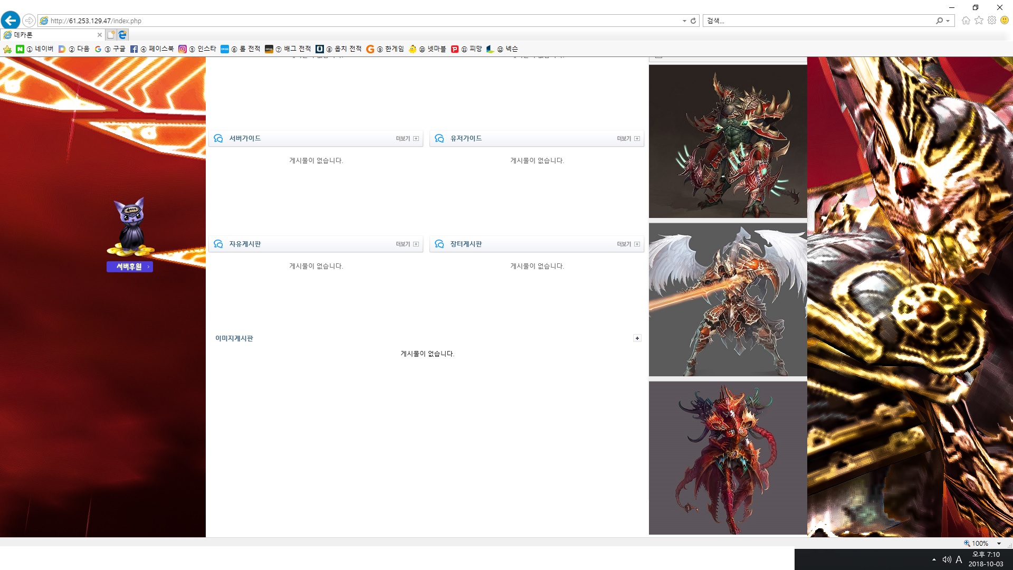
Task: Click the refresh page icon
Action: pyautogui.click(x=693, y=21)
